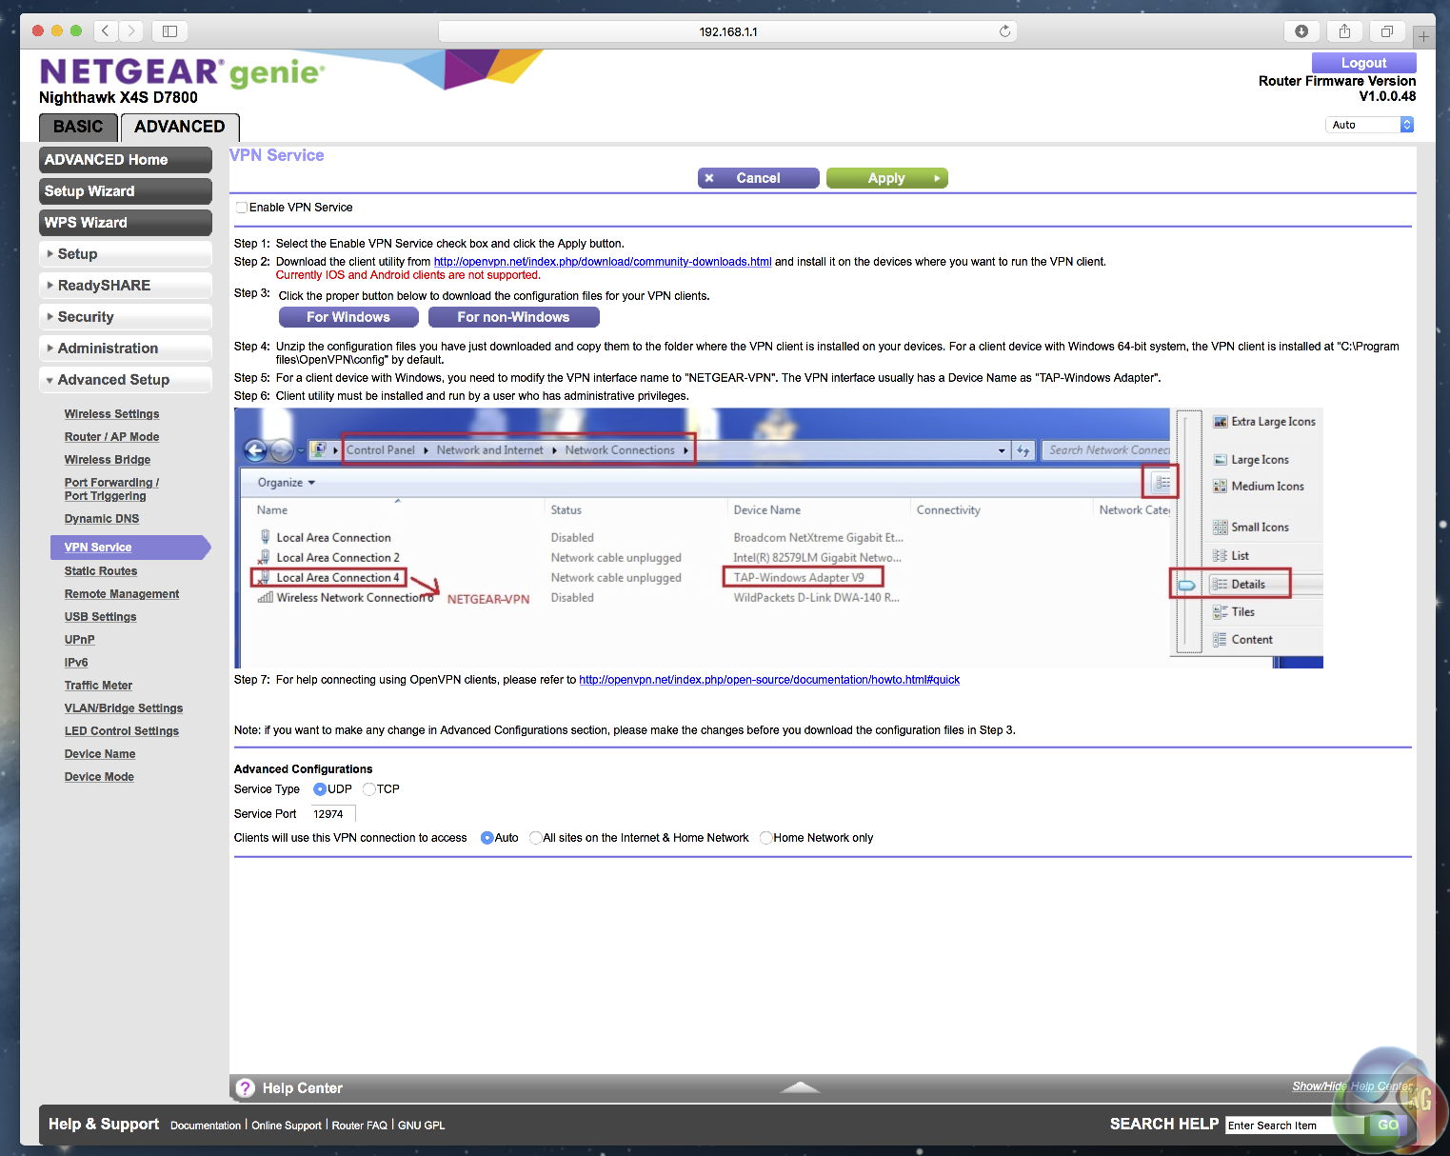The image size is (1450, 1156).
Task: Expand Help Center panel with up arrow
Action: (x=800, y=1087)
